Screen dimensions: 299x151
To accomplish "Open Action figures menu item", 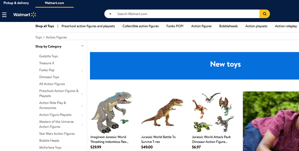I will (x=201, y=26).
